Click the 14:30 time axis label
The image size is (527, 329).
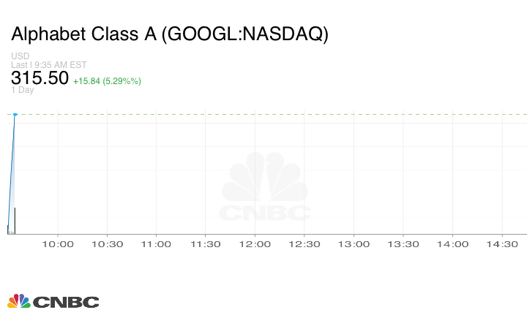tap(501, 244)
